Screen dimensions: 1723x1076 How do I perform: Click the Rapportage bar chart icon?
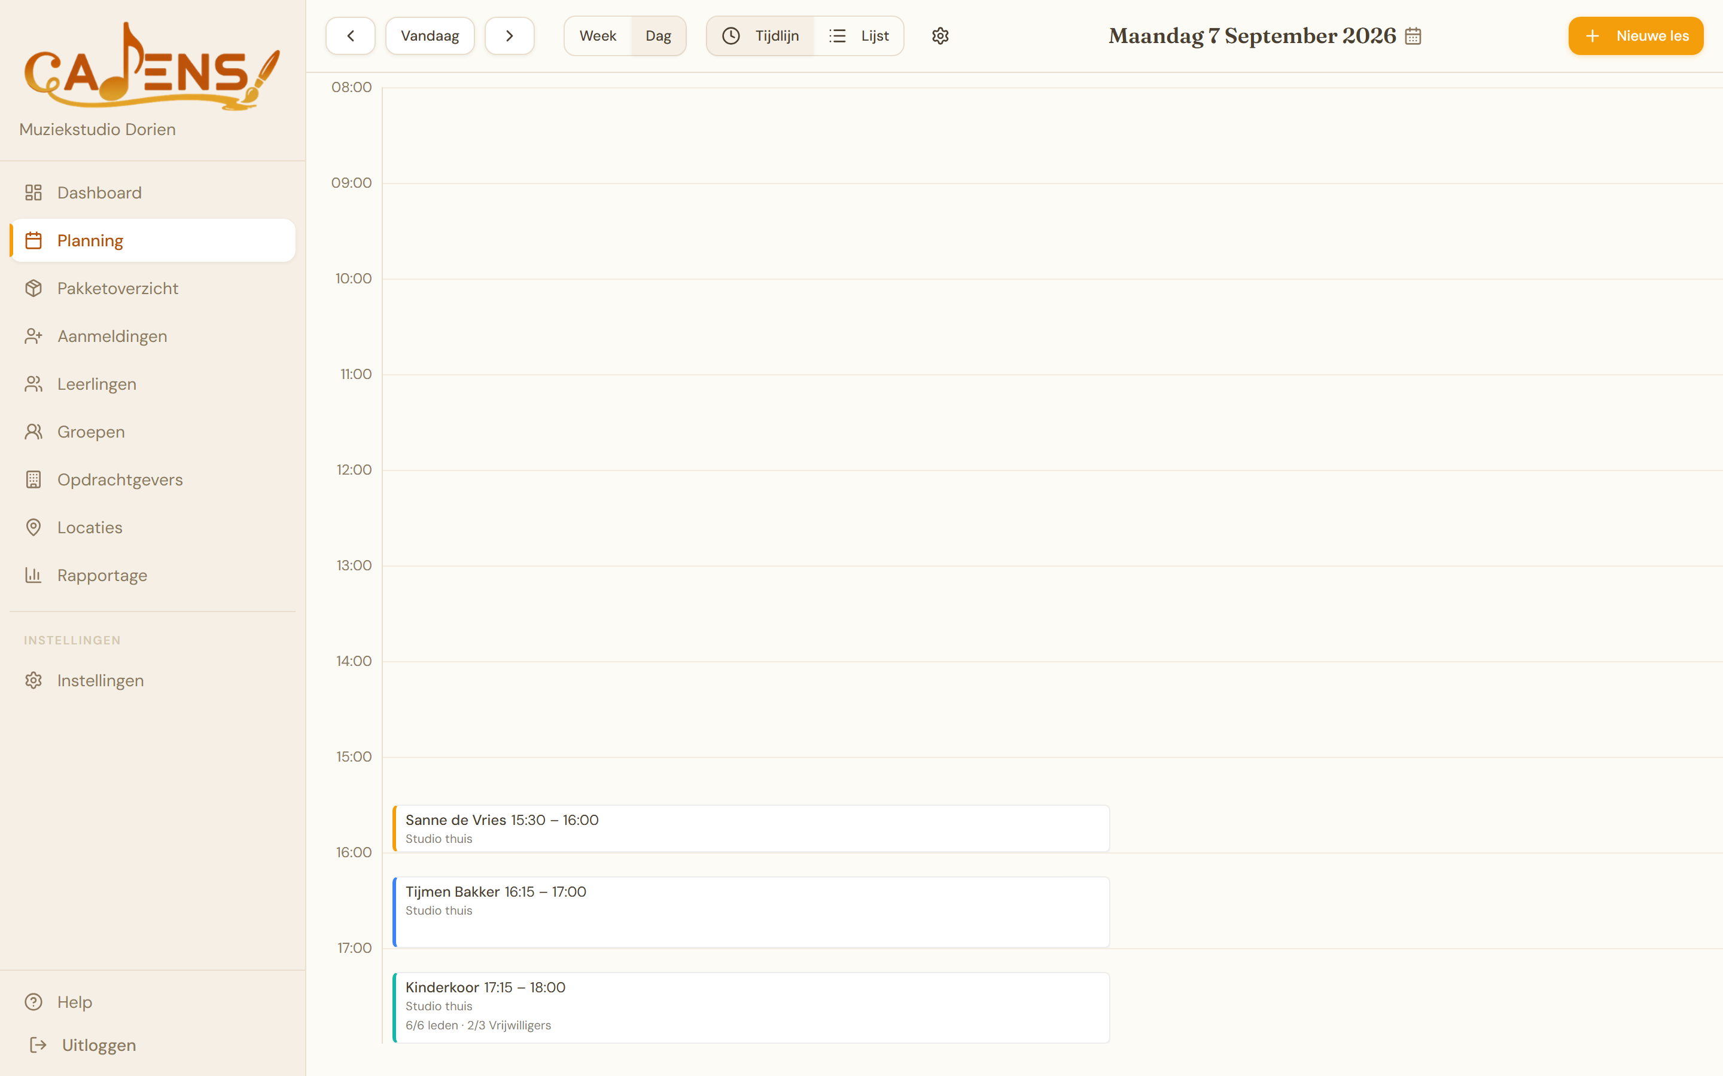34,575
